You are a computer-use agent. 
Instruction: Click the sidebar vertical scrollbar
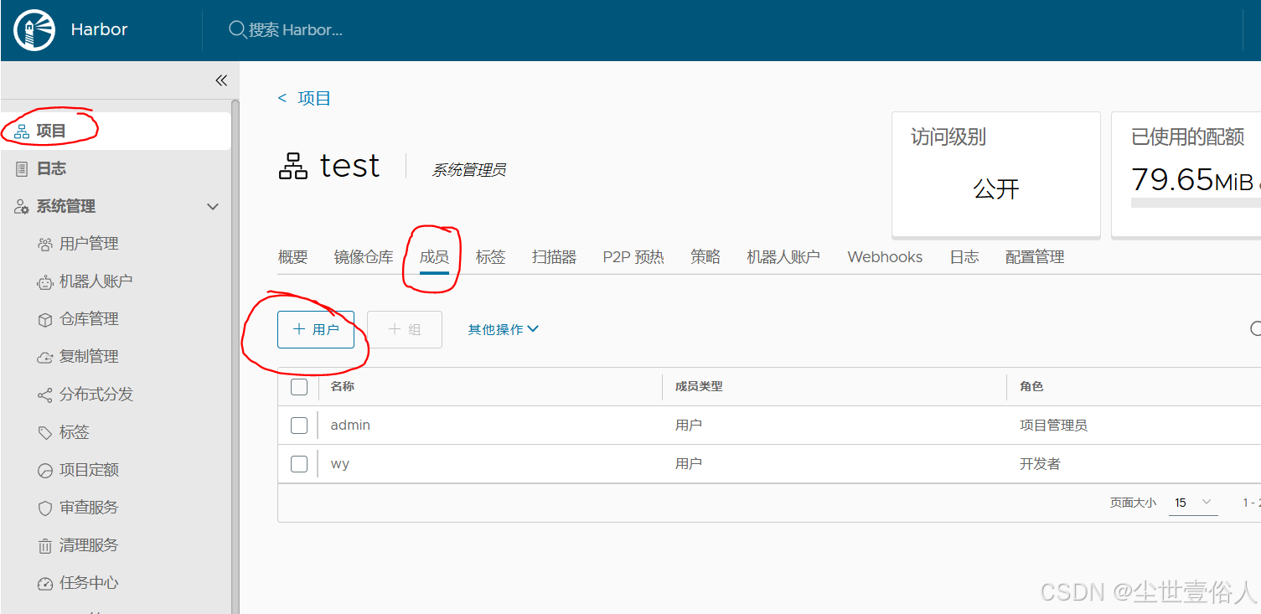click(235, 356)
